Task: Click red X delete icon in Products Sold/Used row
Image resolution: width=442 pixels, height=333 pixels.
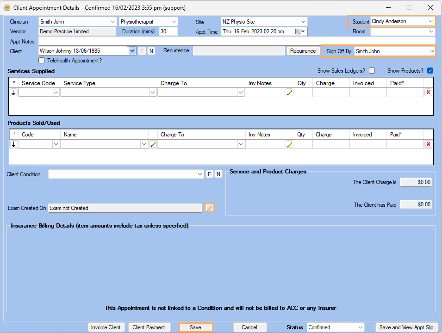Action: point(428,144)
